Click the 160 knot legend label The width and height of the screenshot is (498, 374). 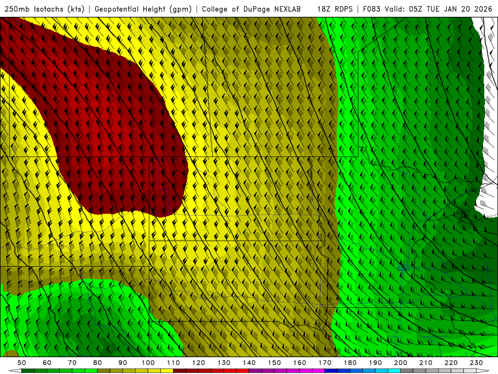(299, 363)
